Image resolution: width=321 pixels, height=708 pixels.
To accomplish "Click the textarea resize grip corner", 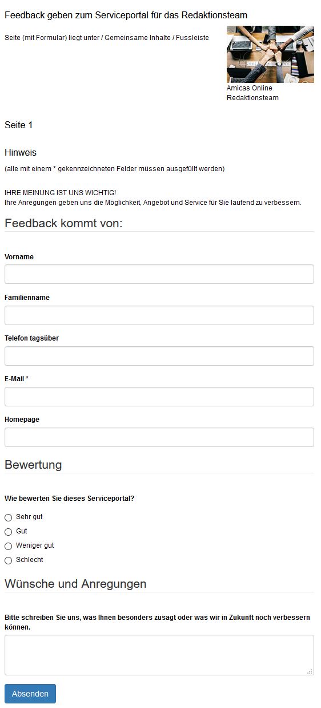I will (x=310, y=671).
